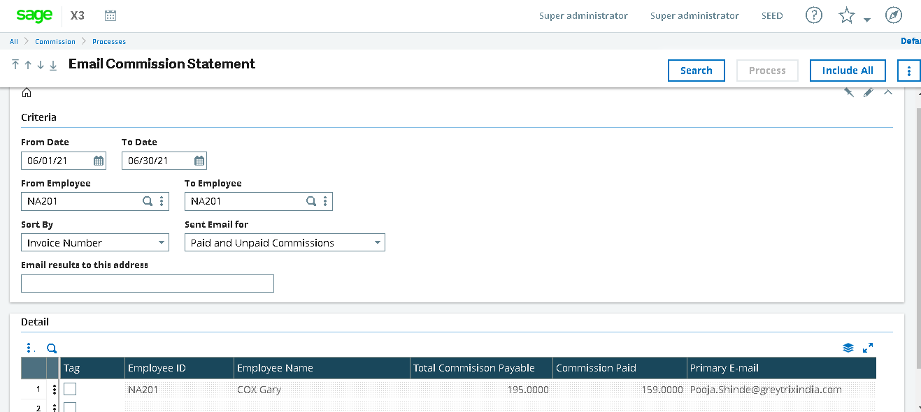The image size is (921, 412).
Task: Open the Sent Email for dropdown
Action: (x=378, y=242)
